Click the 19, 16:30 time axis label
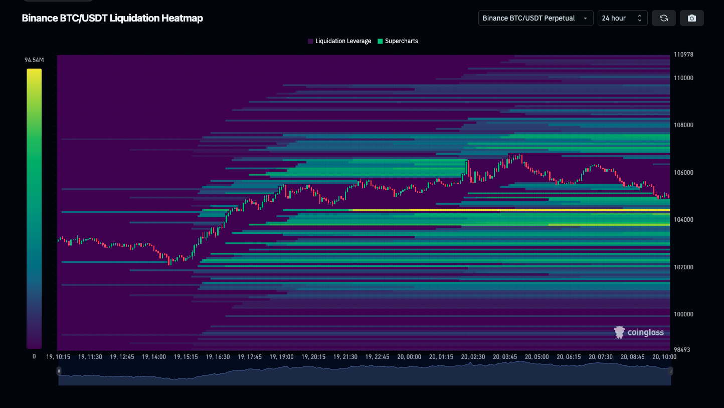724x408 pixels. (218, 357)
